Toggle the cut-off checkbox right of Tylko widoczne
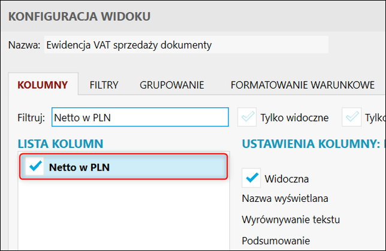Screen dimensions: 386x251 pyautogui.click(x=351, y=117)
